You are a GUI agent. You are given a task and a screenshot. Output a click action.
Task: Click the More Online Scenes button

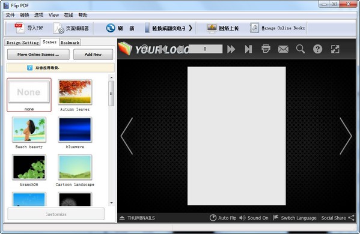click(x=38, y=55)
